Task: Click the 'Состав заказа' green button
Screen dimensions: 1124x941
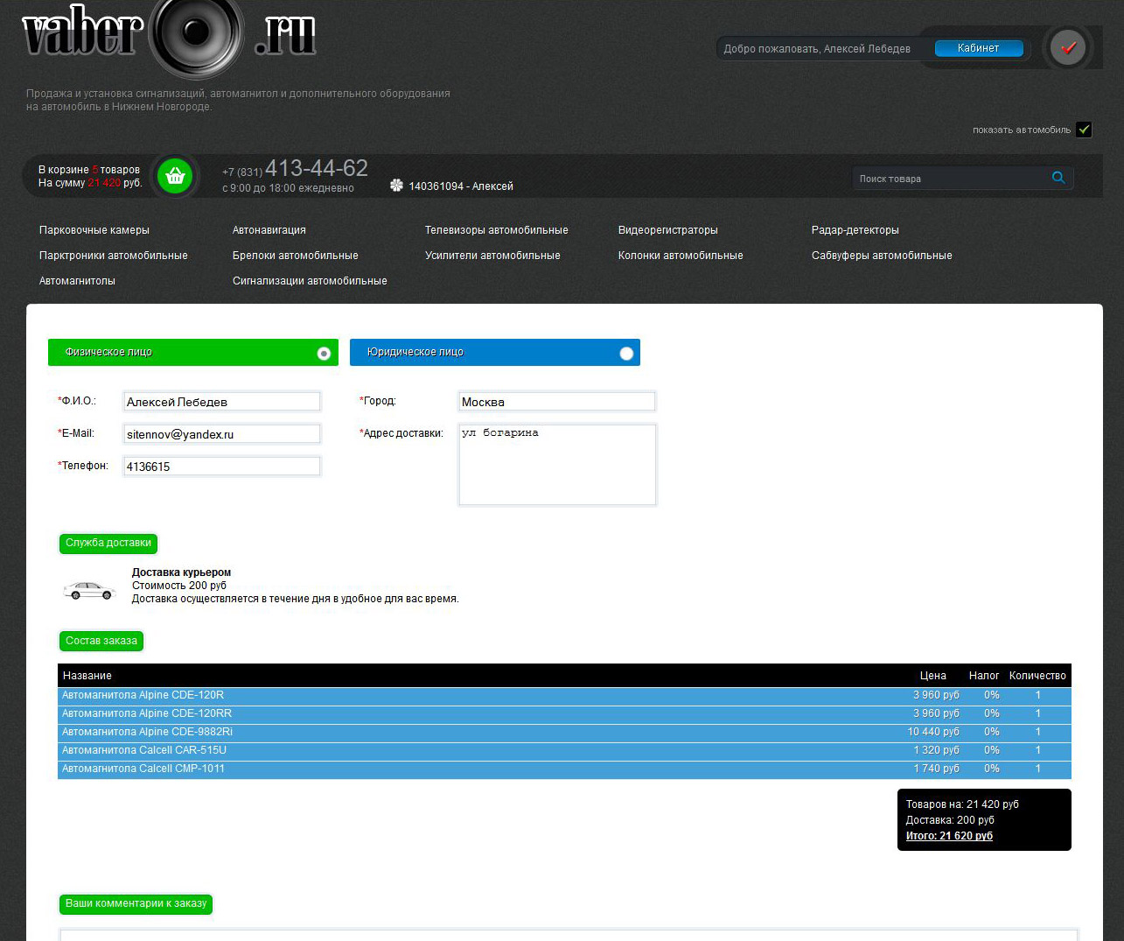Action: tap(101, 642)
